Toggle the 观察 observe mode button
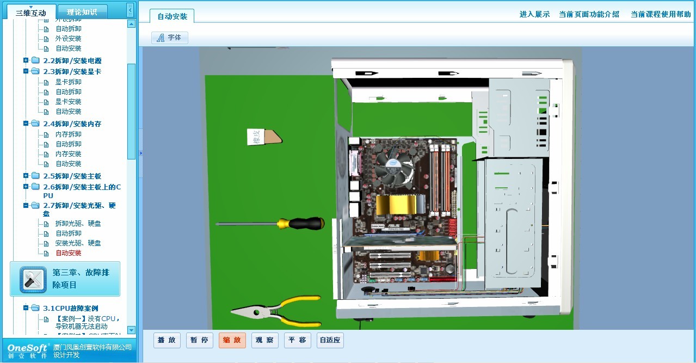Viewport: 696px width, 363px height. click(264, 340)
